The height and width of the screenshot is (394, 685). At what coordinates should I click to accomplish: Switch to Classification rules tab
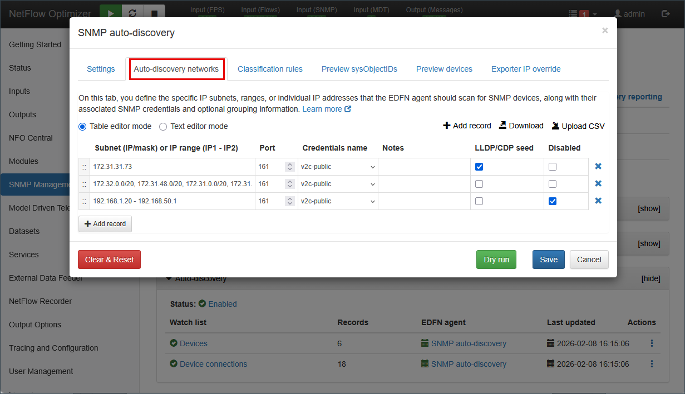tap(270, 69)
